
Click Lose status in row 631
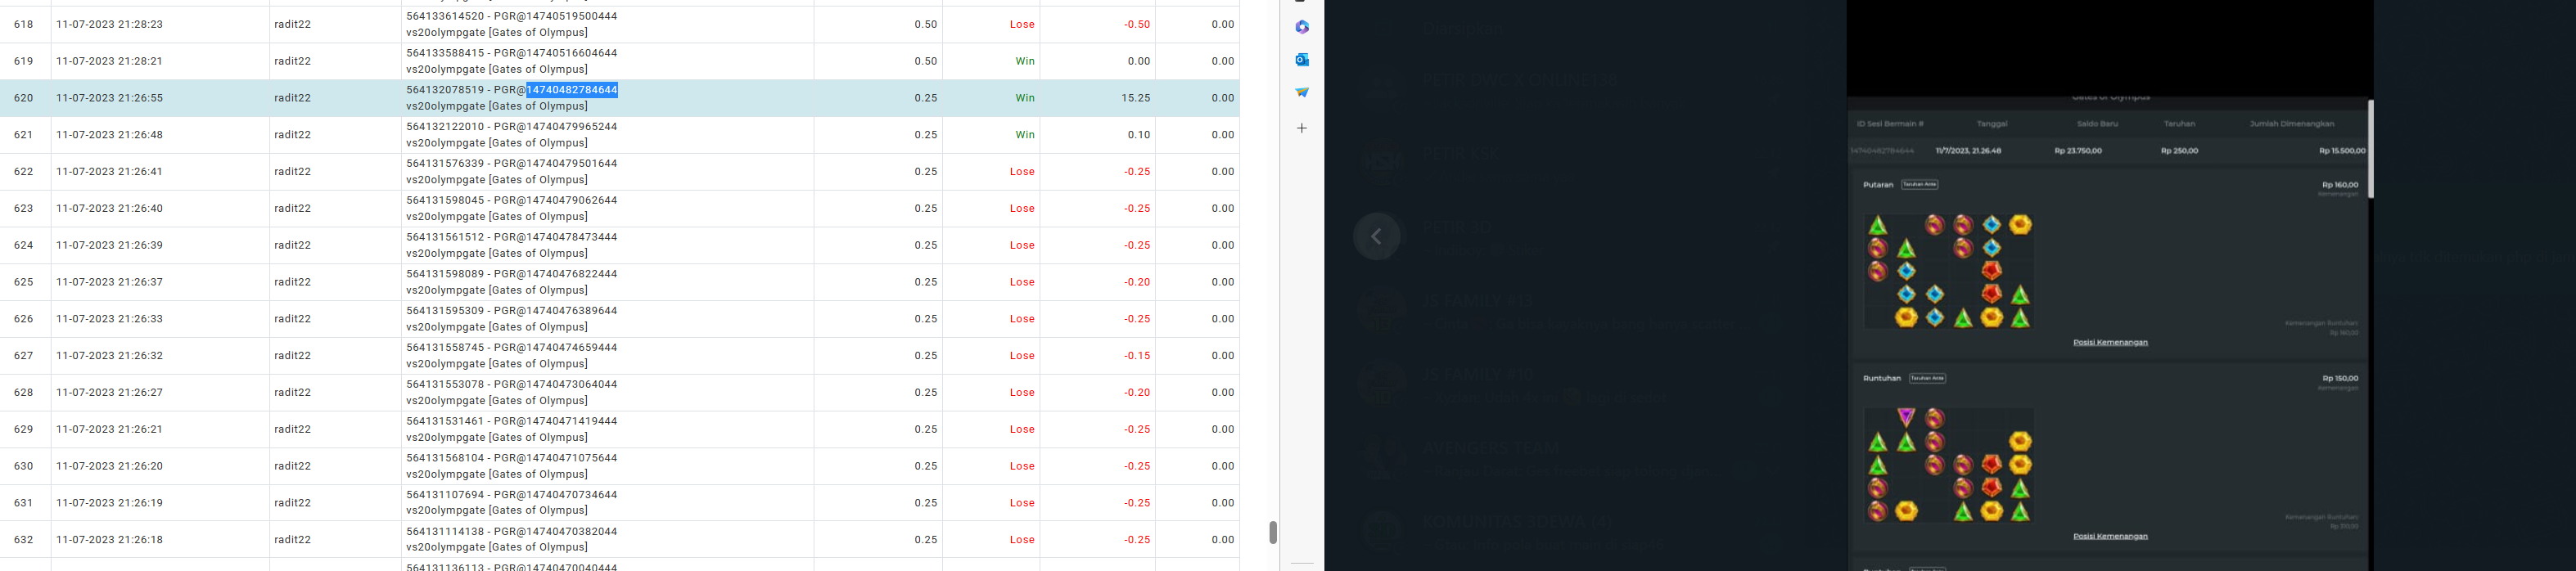pyautogui.click(x=1022, y=503)
